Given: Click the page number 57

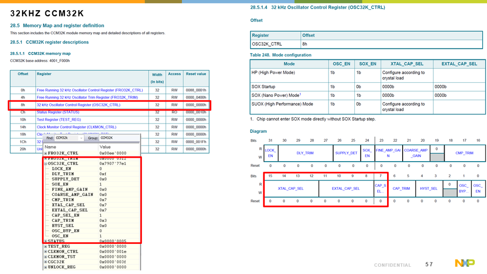Looking at the screenshot, I should pos(429,264).
